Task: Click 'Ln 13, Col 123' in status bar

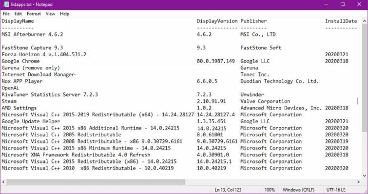Action: tap(228, 190)
